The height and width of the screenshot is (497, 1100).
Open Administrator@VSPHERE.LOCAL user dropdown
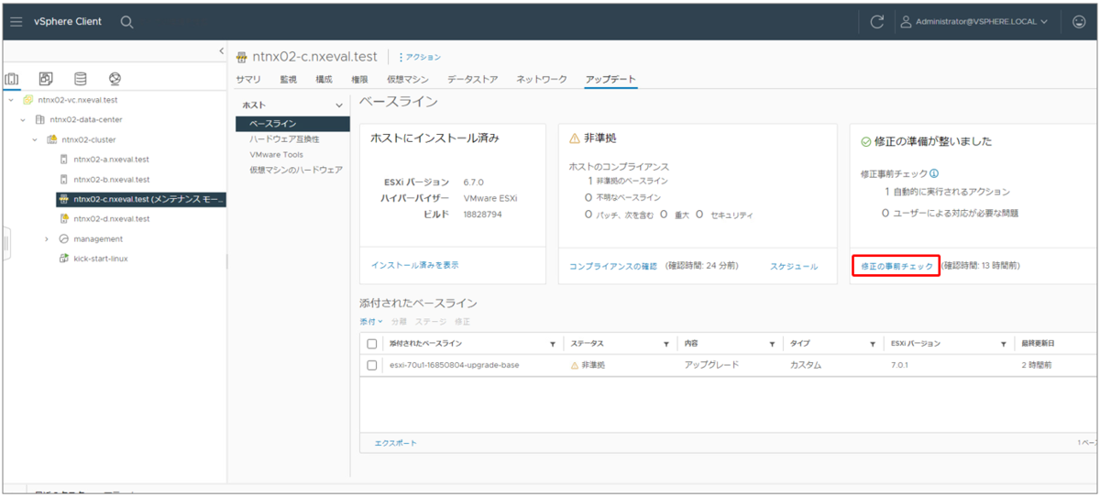[x=974, y=21]
